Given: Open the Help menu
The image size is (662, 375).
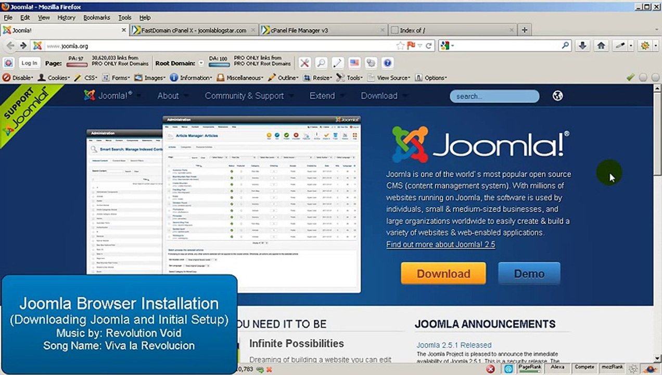Looking at the screenshot, I should pyautogui.click(x=145, y=17).
